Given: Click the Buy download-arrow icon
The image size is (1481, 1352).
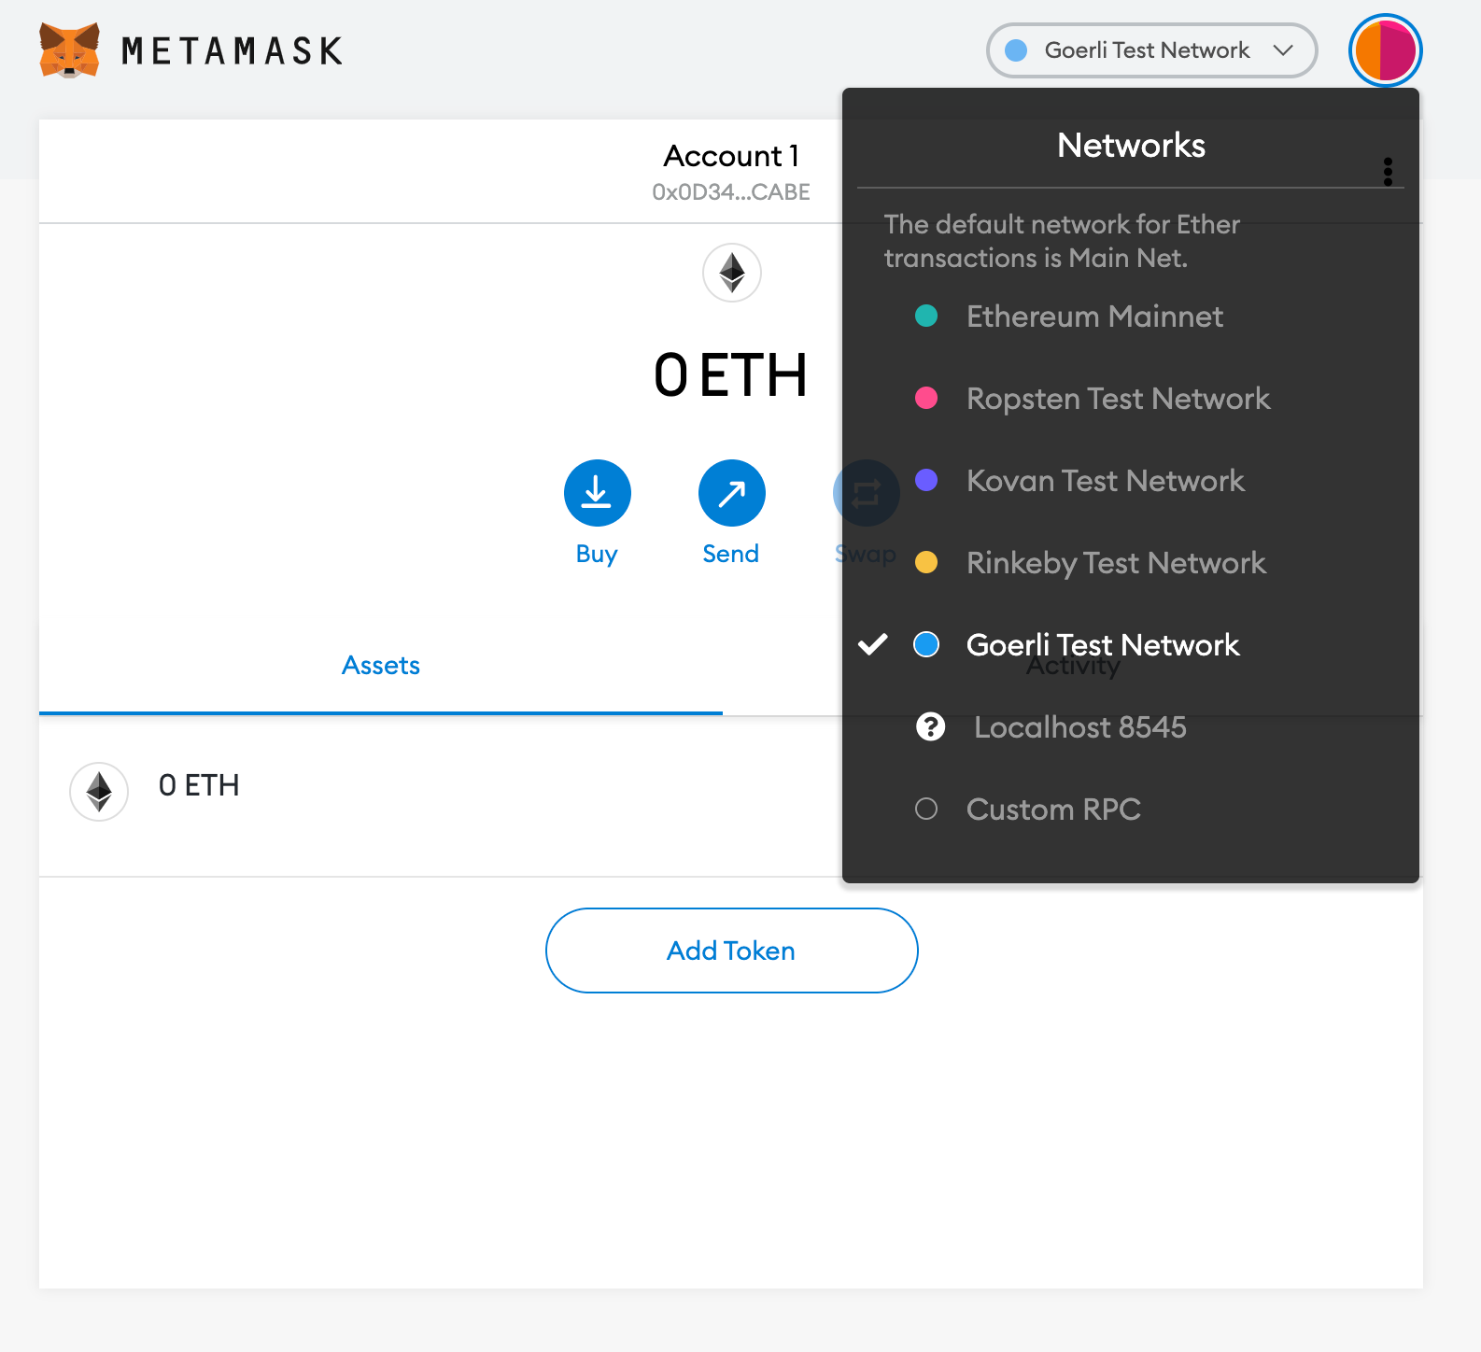Looking at the screenshot, I should (598, 493).
